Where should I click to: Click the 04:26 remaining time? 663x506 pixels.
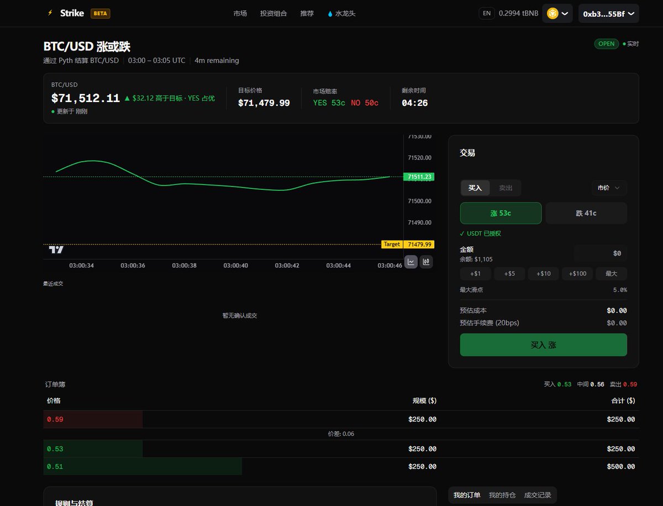point(415,103)
